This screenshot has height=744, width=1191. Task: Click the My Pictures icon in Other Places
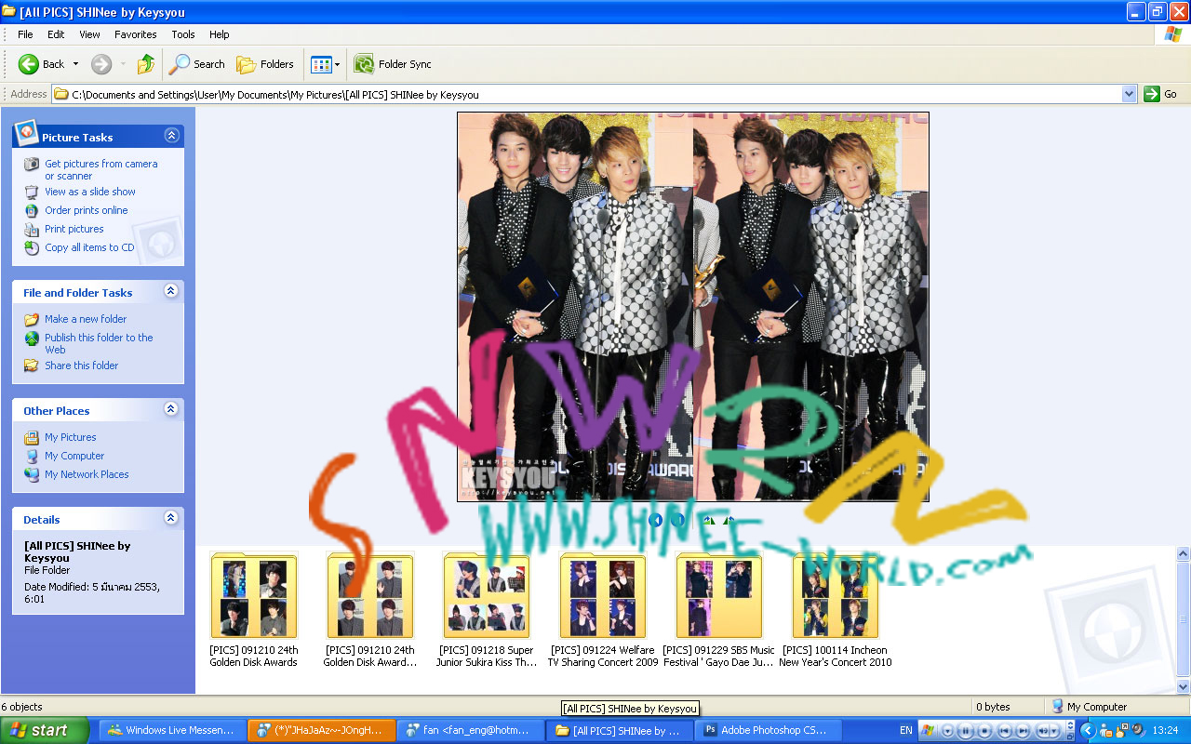(32, 437)
